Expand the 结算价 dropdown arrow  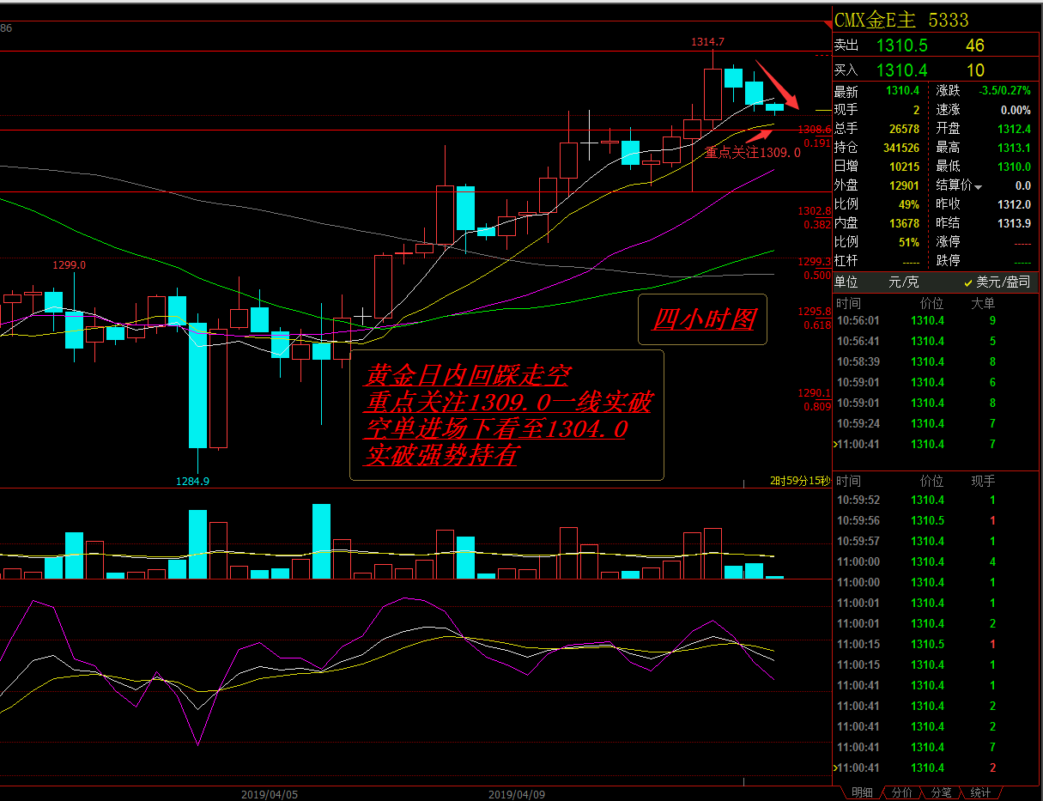(x=977, y=186)
